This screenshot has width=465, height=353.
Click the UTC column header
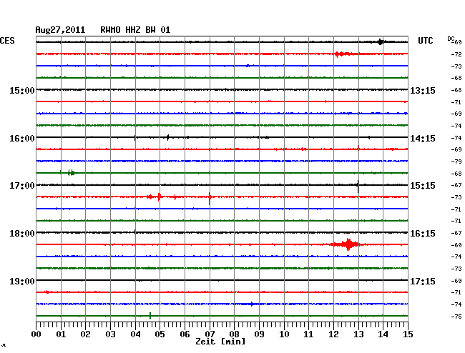point(425,41)
